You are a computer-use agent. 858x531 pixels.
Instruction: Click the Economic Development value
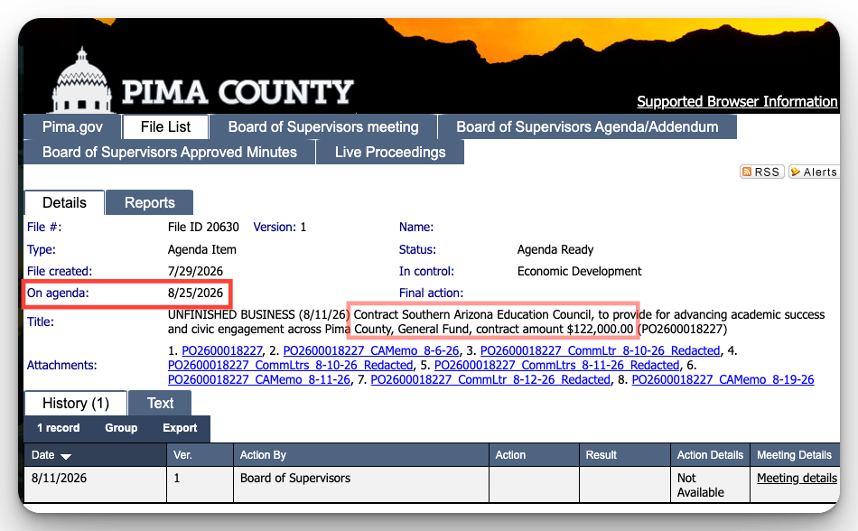580,271
